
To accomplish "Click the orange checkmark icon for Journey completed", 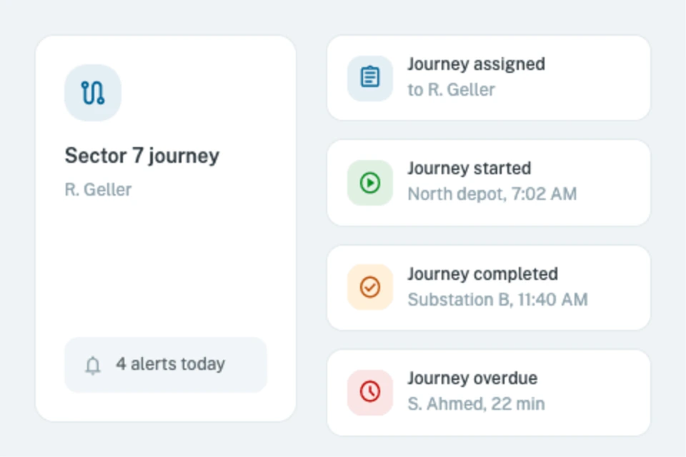I will click(369, 287).
